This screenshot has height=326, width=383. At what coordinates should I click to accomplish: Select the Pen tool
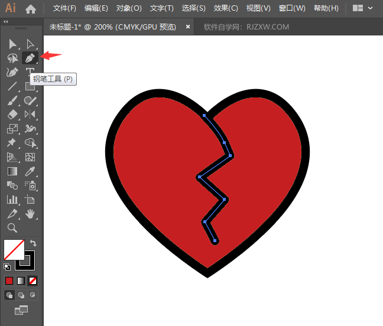30,57
